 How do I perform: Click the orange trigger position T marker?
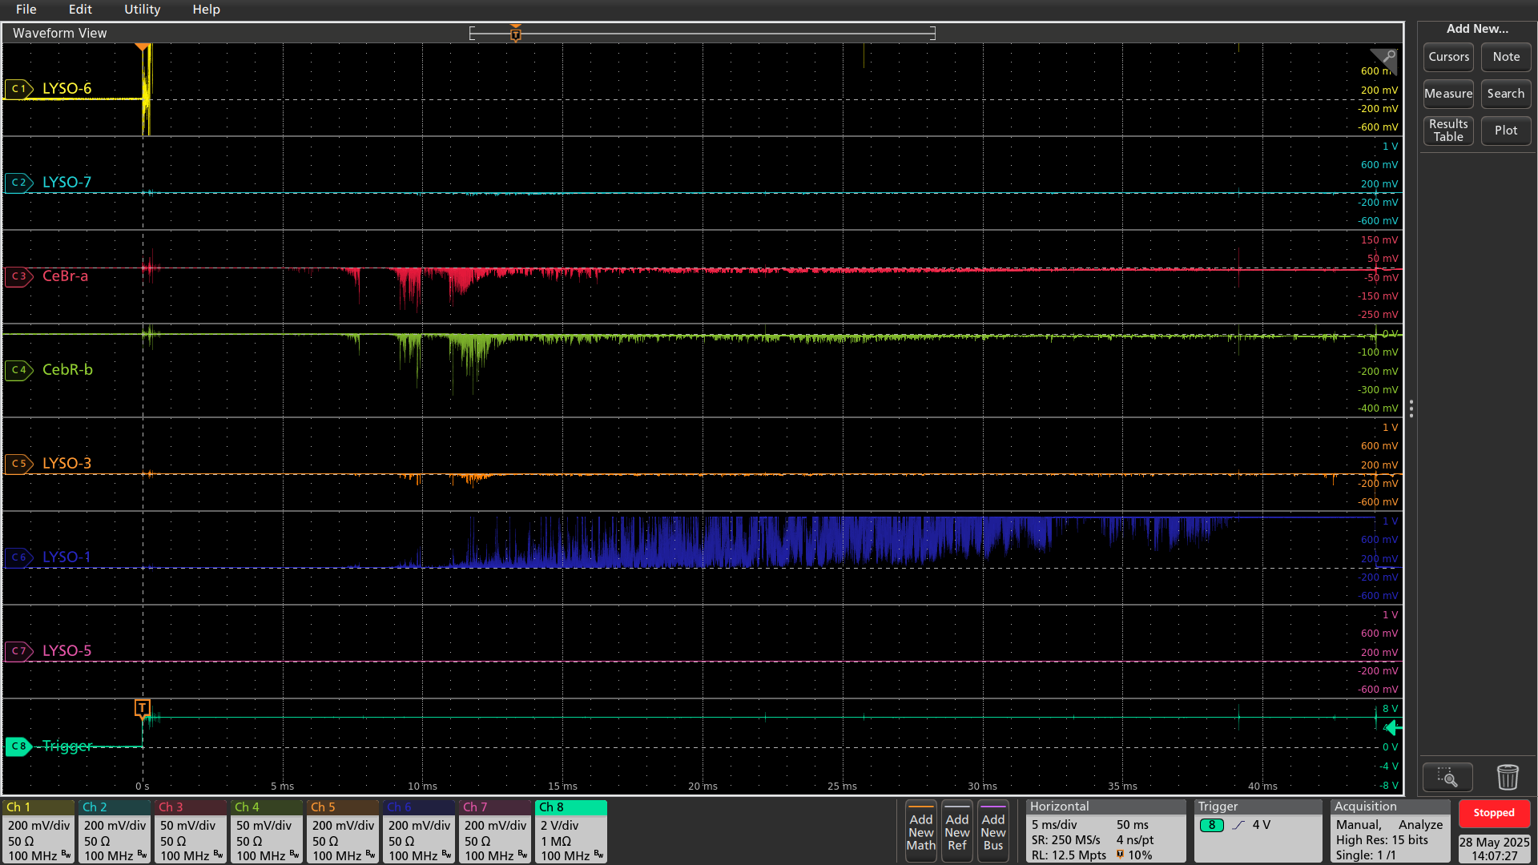[142, 708]
